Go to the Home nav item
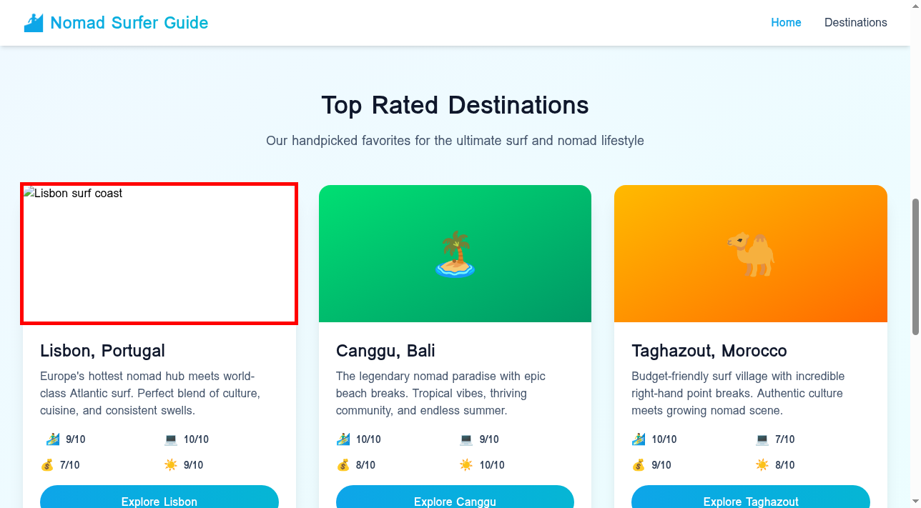The width and height of the screenshot is (921, 508). point(786,23)
